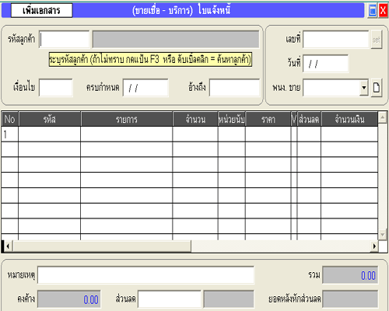Click the blue window icon in title bar
Image resolution: width=389 pixels, height=311 pixels.
coord(373,11)
